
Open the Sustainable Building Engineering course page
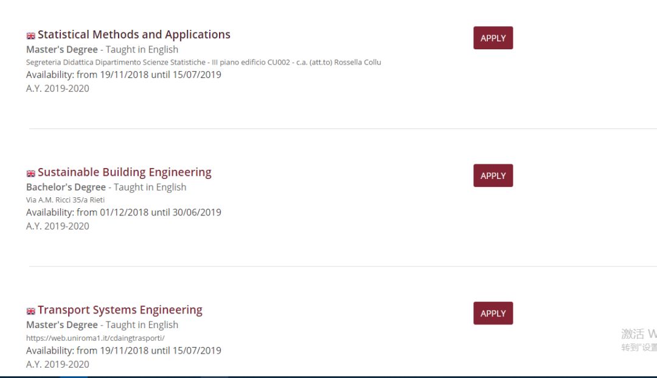[x=124, y=172]
